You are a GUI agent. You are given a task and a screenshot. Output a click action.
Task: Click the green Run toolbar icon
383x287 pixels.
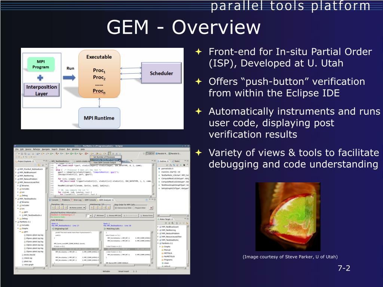71,154
